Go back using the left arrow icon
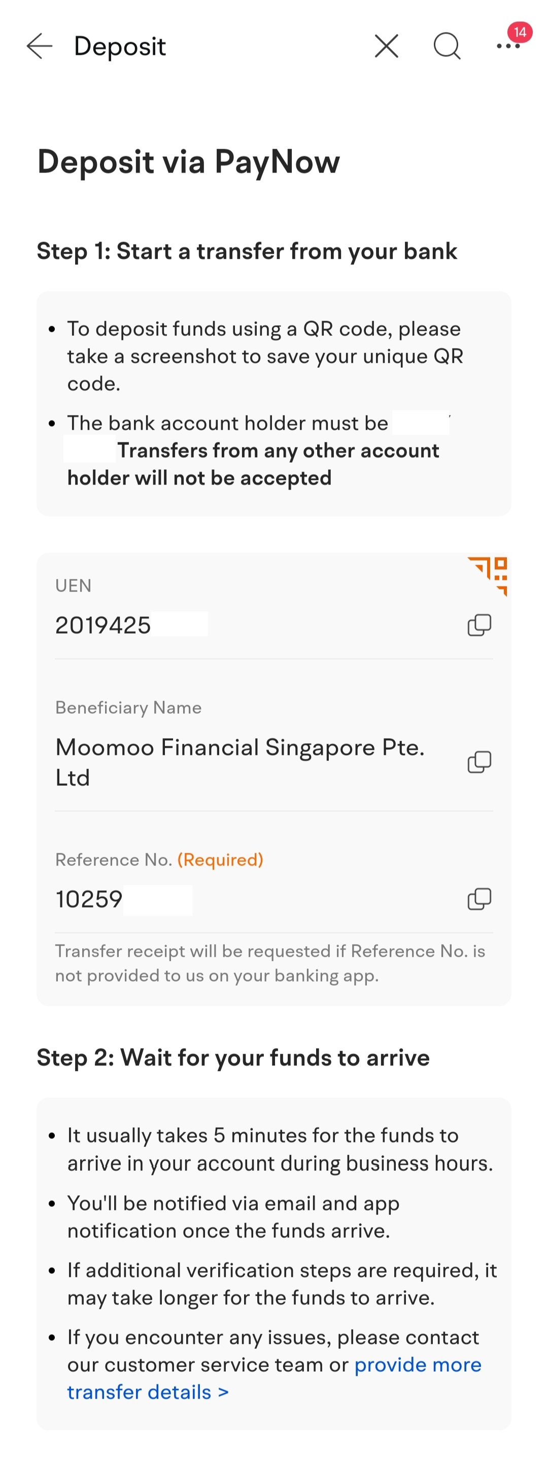 (x=39, y=46)
